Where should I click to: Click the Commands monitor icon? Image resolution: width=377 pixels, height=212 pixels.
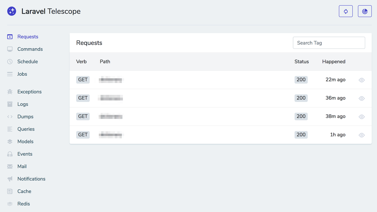[x=10, y=49]
